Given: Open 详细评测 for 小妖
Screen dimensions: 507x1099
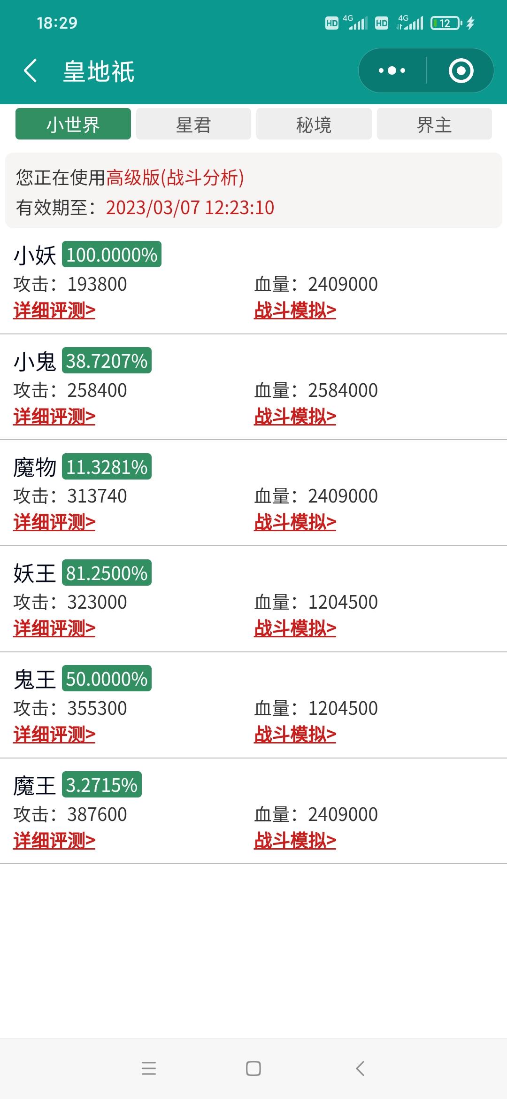Looking at the screenshot, I should click(x=54, y=310).
